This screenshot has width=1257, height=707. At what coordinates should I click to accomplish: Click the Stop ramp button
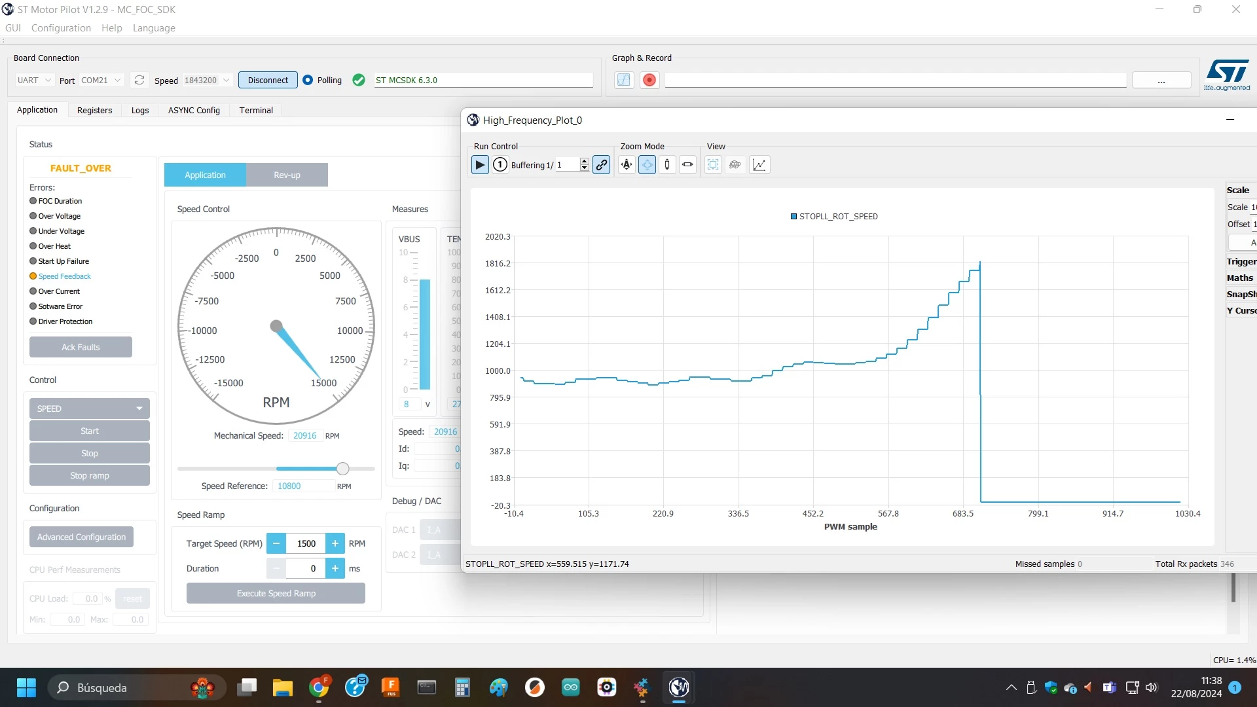90,475
